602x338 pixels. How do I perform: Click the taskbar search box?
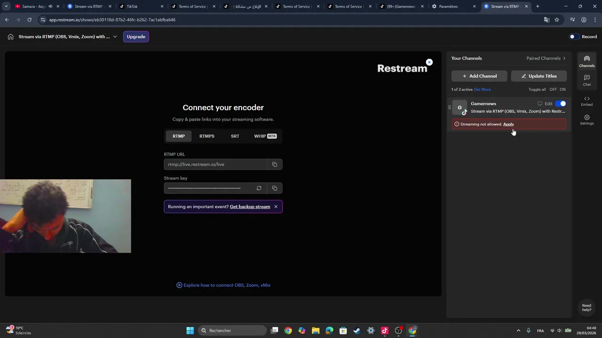pos(233,330)
